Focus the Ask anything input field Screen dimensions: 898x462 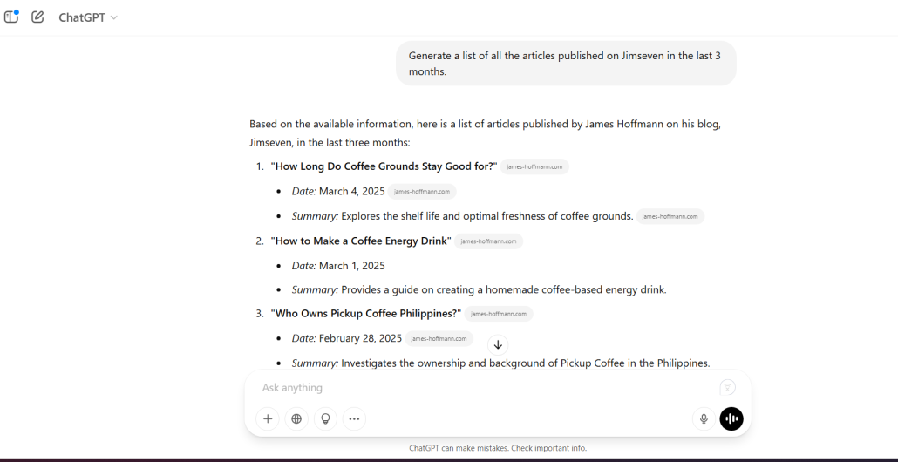(x=486, y=388)
